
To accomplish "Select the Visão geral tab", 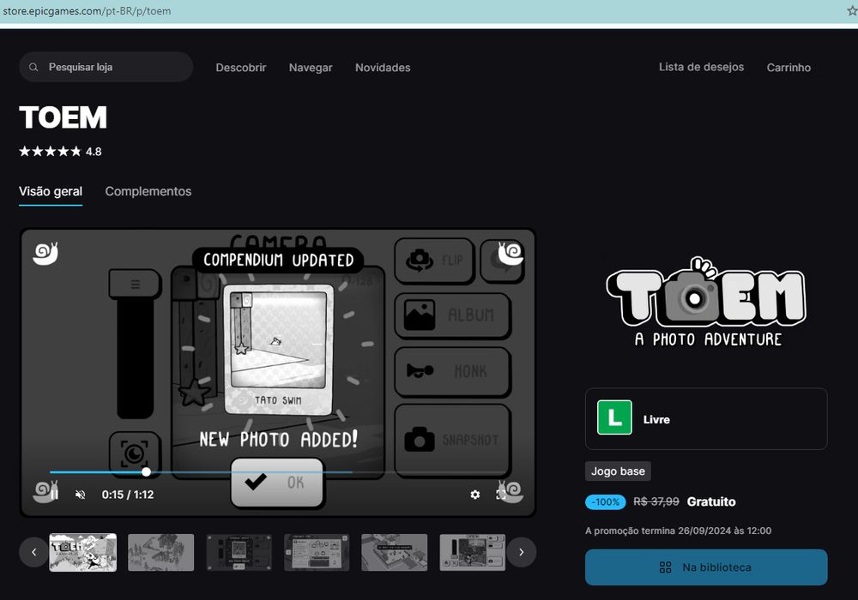I will (x=51, y=192).
